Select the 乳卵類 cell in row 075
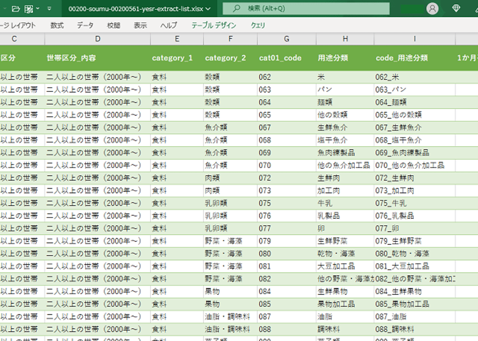Image resolution: width=478 pixels, height=341 pixels. 231,203
